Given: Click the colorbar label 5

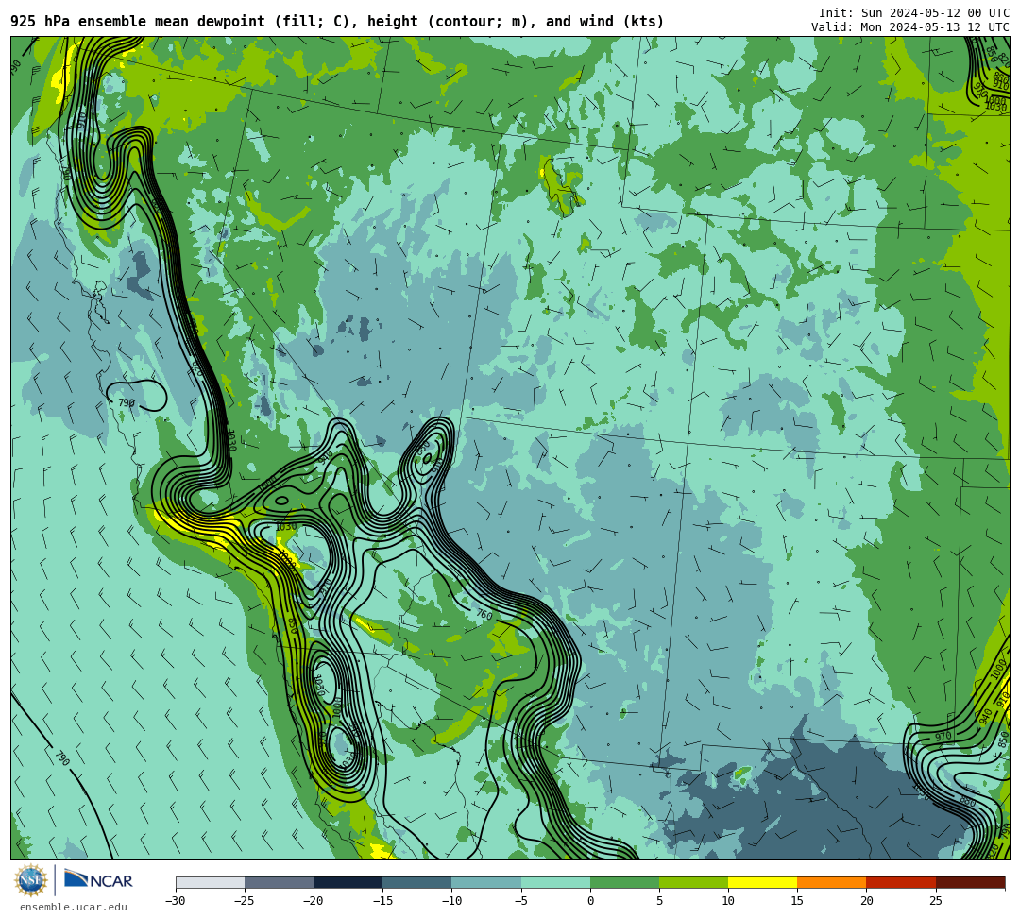Looking at the screenshot, I should tap(659, 901).
